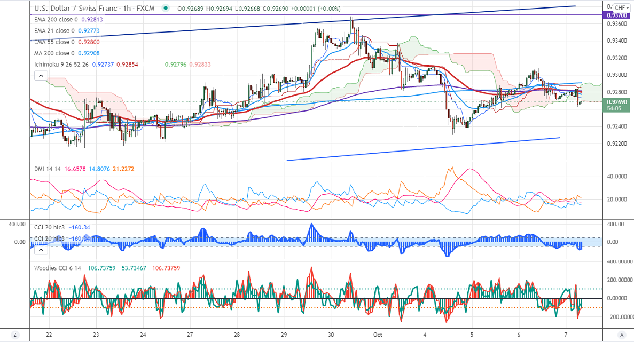Toggle auto scale A button bottom right
Screen dimensions: 634x342
coord(622,335)
